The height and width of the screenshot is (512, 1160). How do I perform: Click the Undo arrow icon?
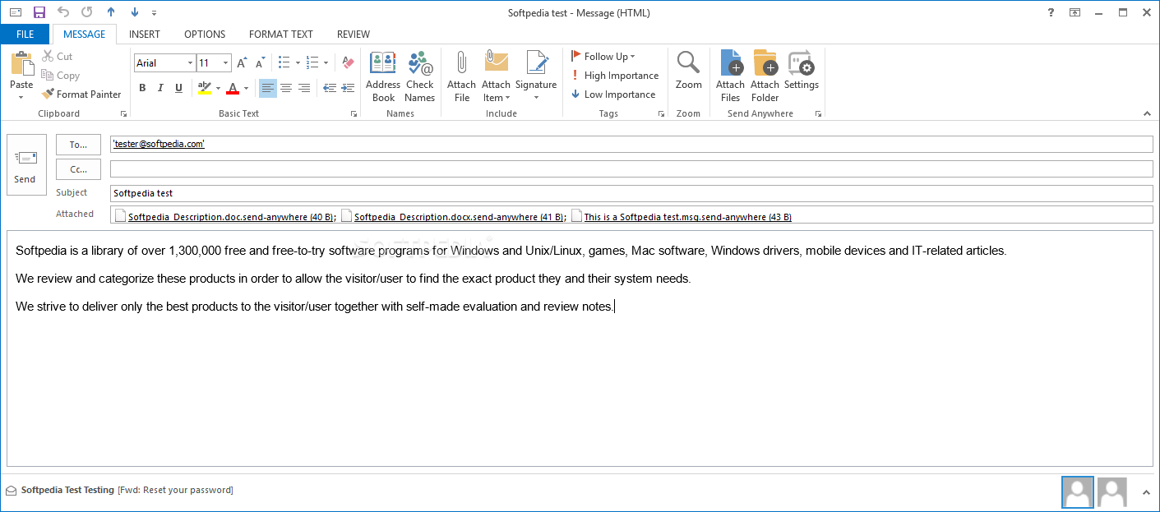click(63, 12)
